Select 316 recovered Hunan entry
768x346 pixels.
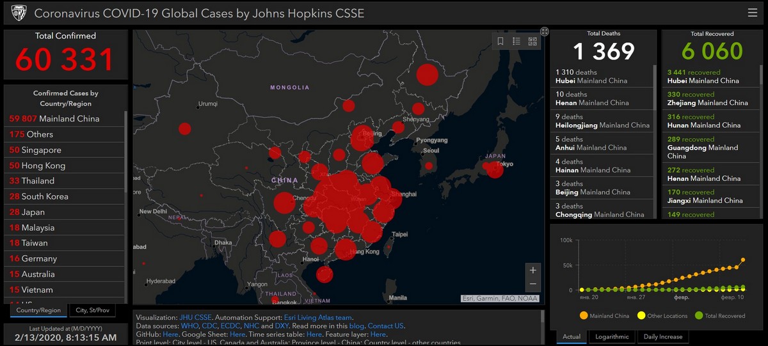coord(710,121)
